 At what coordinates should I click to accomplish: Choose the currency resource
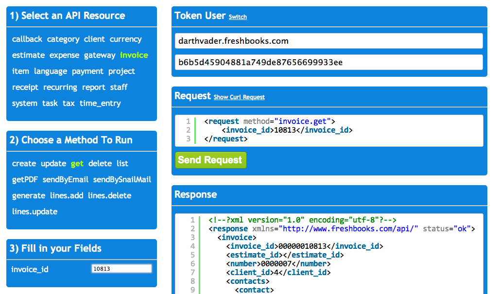pos(126,39)
